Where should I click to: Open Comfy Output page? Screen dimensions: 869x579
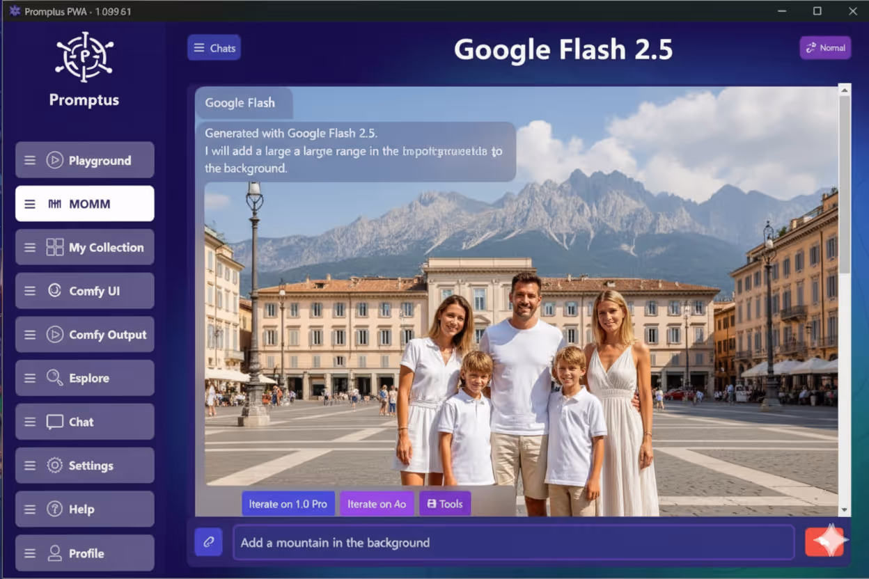(x=85, y=335)
